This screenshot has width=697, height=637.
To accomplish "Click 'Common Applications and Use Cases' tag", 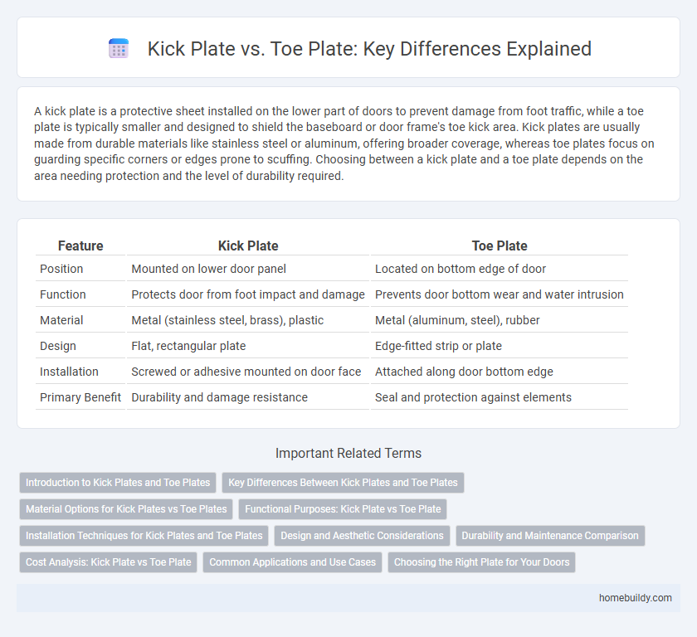I will [x=292, y=562].
